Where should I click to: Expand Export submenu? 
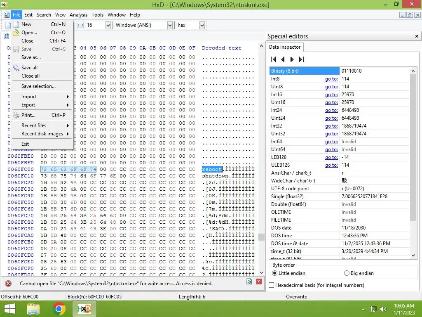(42, 105)
